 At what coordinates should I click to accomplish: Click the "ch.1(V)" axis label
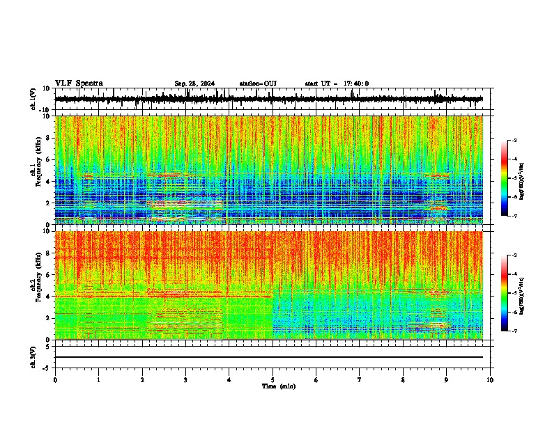tap(33, 99)
